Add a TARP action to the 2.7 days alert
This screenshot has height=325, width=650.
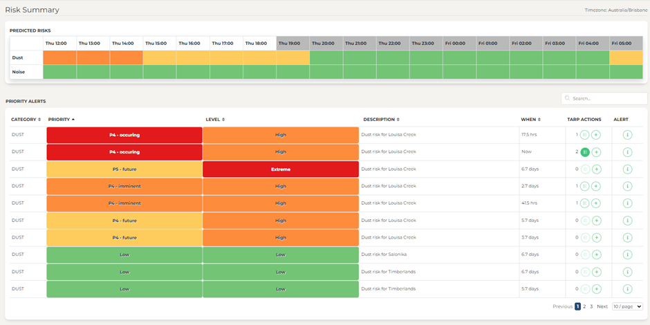pos(596,186)
